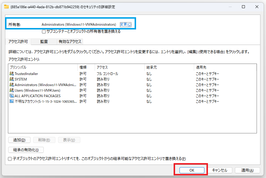The width and height of the screenshot is (266, 178).
Task: Click the SYSTEM principal icon
Action: coord(11,79)
